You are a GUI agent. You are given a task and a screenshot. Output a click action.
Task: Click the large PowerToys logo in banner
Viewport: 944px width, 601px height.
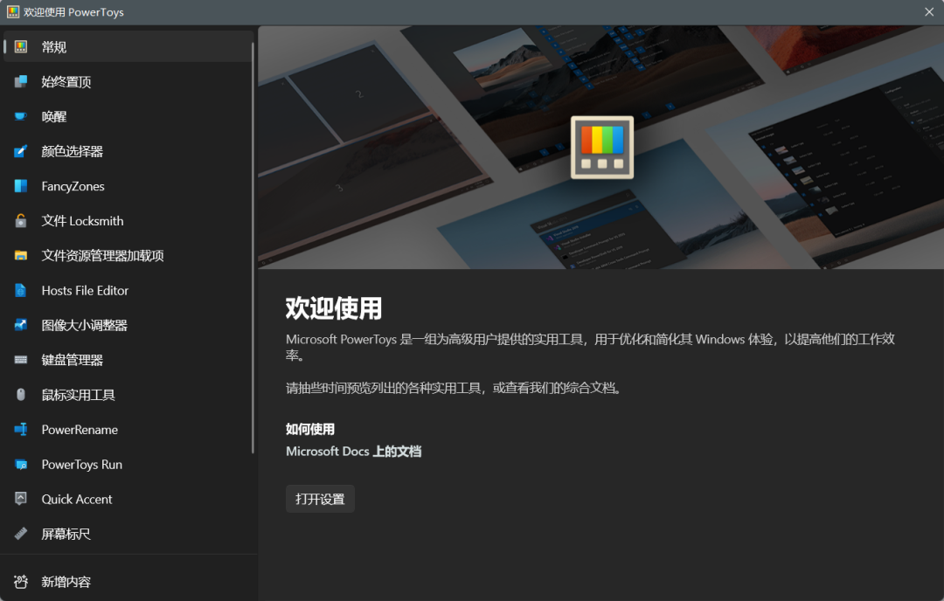(x=602, y=148)
